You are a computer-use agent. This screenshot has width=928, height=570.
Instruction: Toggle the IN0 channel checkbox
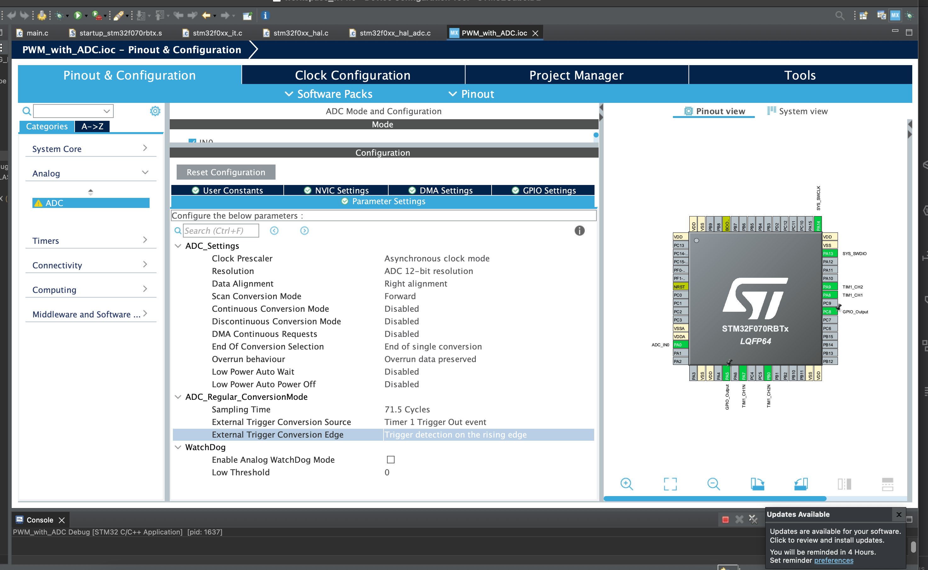(x=192, y=141)
